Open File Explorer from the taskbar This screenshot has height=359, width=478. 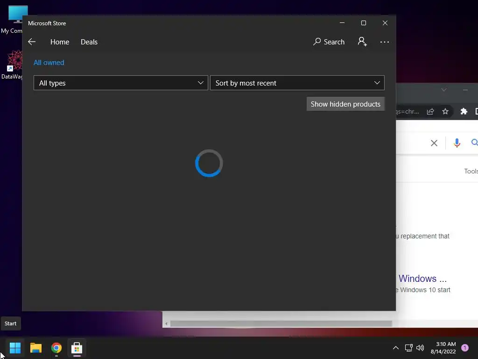pos(35,348)
